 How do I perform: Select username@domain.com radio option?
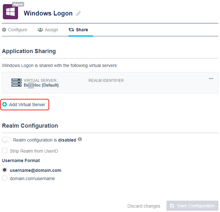point(5,170)
